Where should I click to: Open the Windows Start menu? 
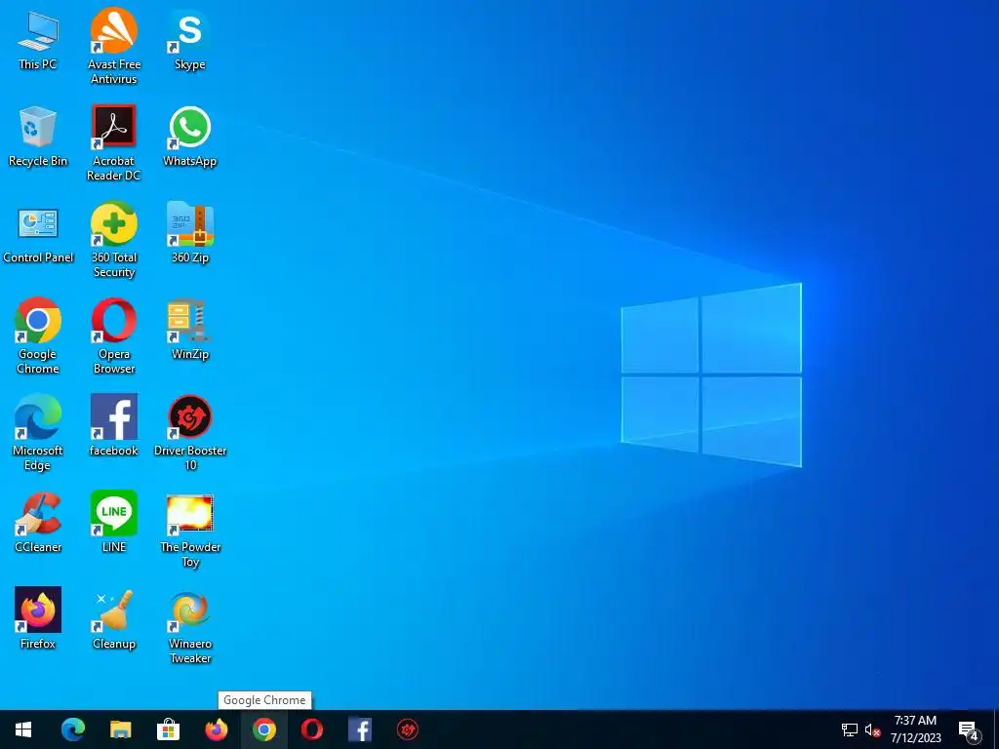tap(23, 729)
